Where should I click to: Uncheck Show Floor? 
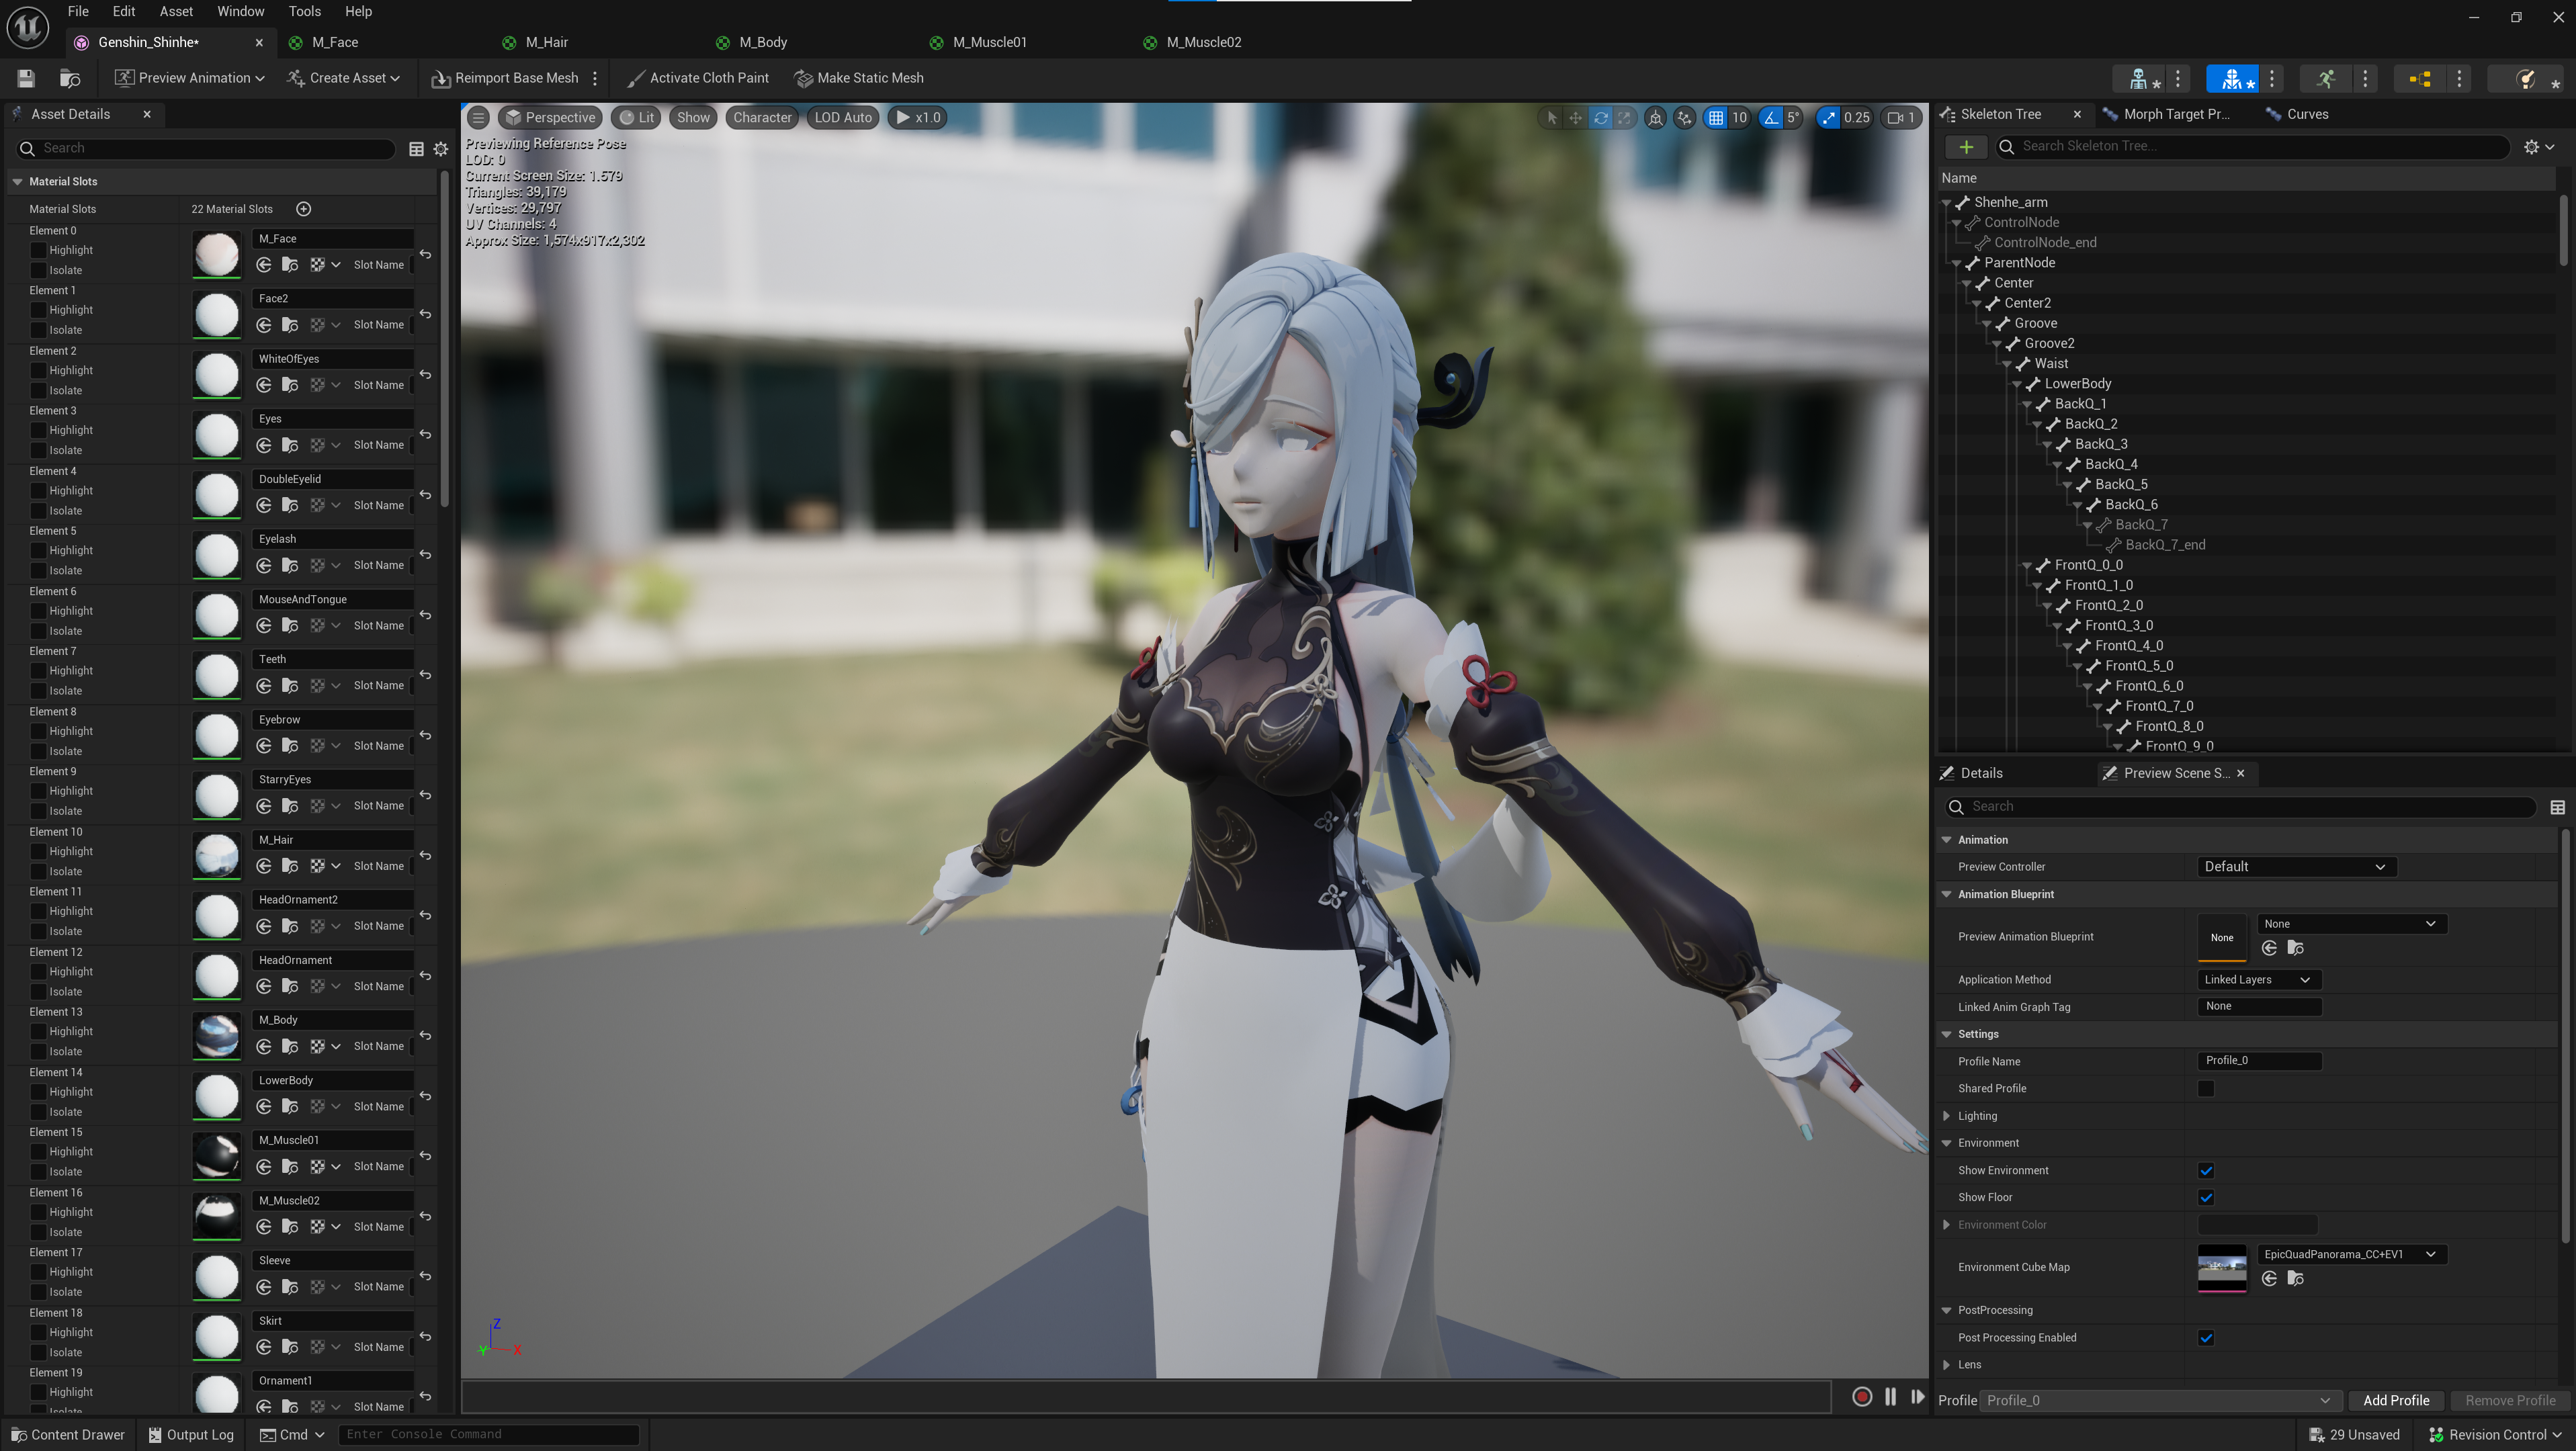(2206, 1197)
